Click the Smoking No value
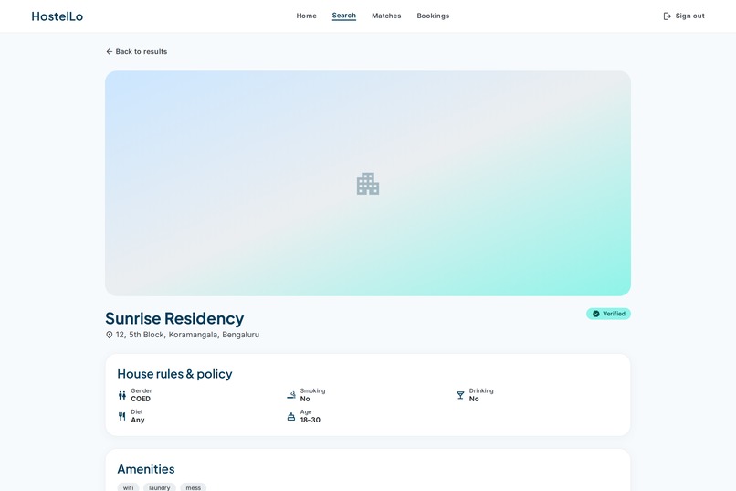This screenshot has width=736, height=491. [305, 399]
